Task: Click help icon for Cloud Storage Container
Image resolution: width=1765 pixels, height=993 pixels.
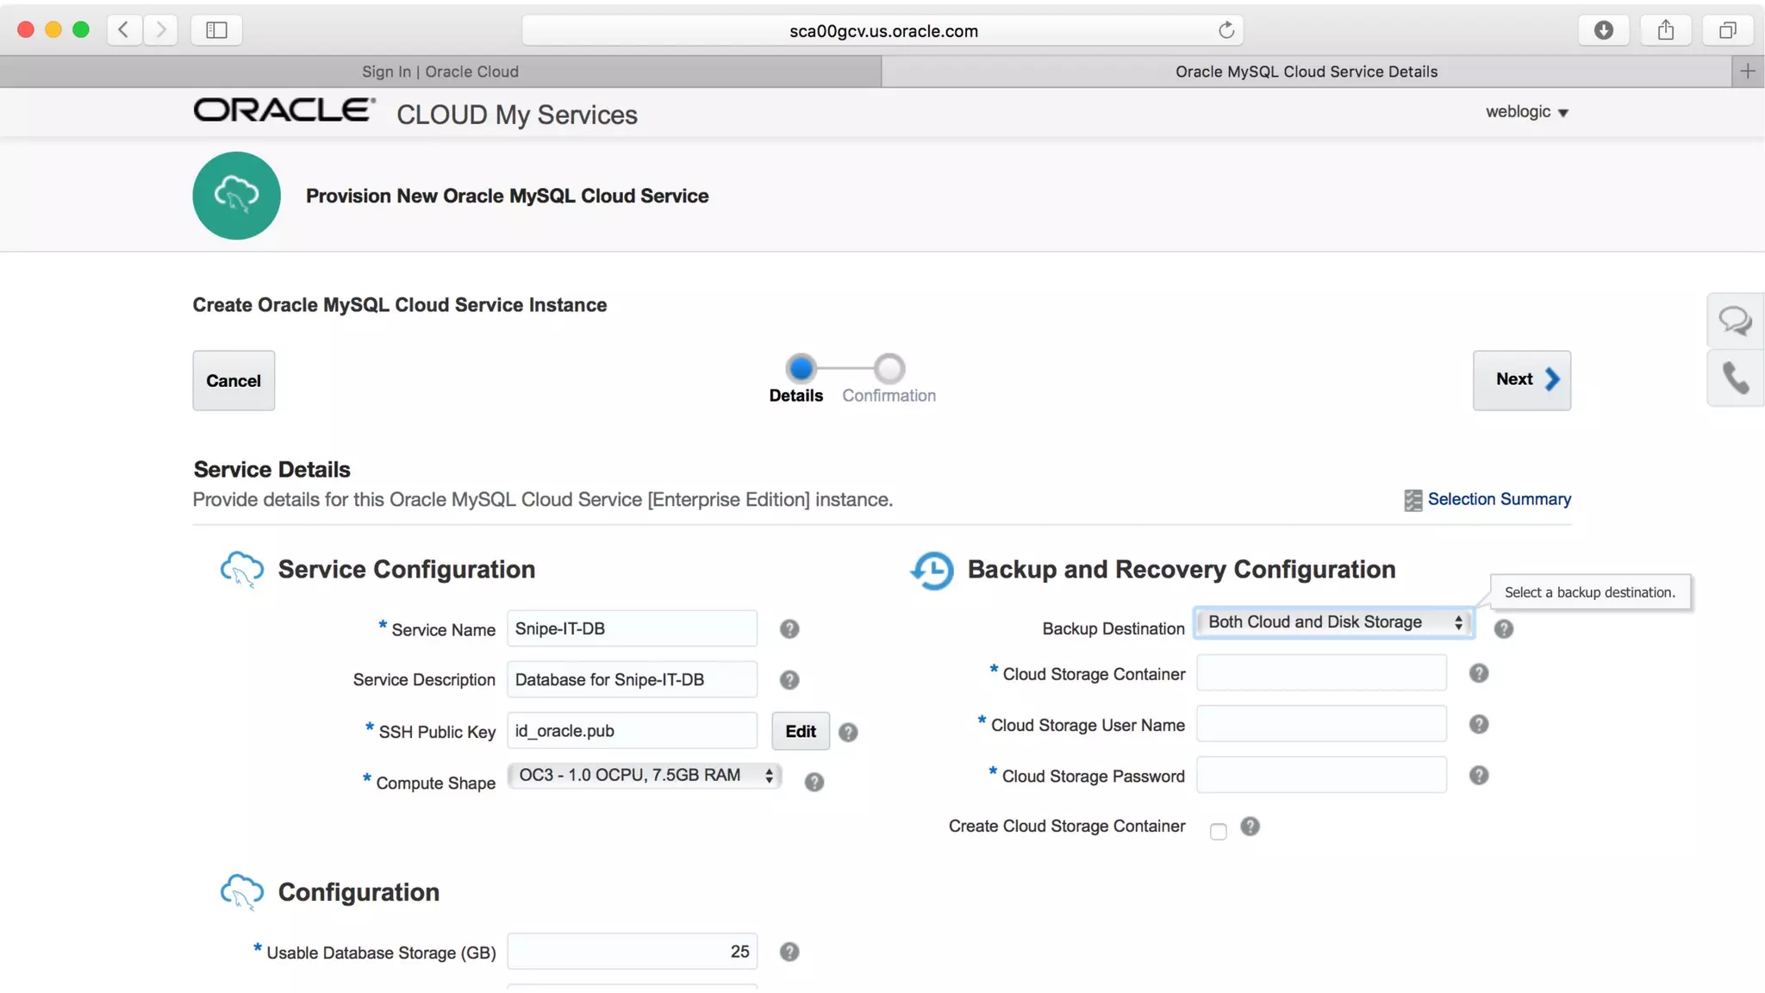Action: [x=1478, y=673]
